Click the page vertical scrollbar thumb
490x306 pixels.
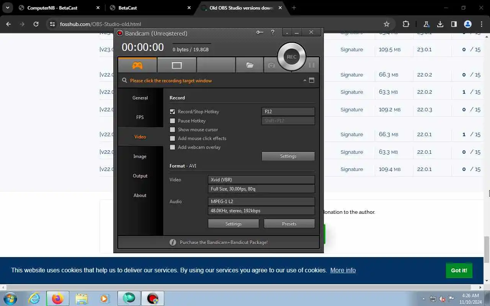[487, 249]
